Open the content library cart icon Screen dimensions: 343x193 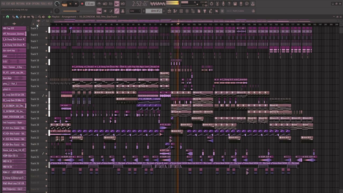point(222,11)
